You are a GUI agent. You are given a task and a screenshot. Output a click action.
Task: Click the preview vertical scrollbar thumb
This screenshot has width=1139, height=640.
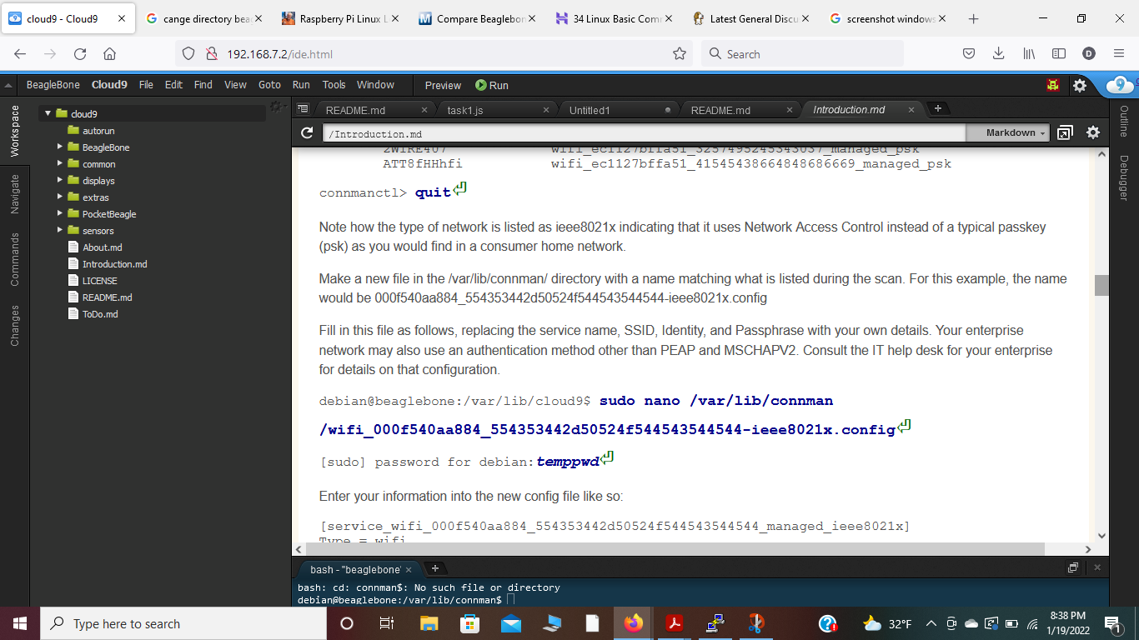pos(1101,285)
